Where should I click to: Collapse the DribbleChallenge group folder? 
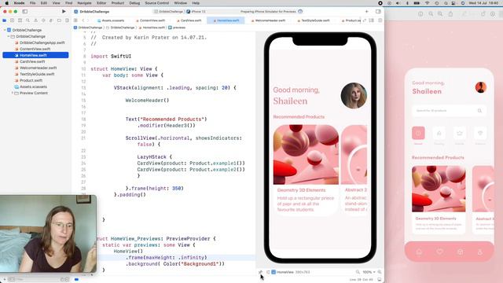click(9, 37)
